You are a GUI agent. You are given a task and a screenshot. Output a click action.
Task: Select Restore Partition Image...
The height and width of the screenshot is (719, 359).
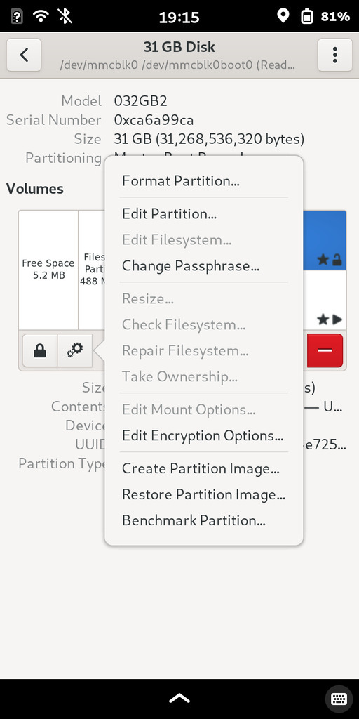tap(204, 494)
